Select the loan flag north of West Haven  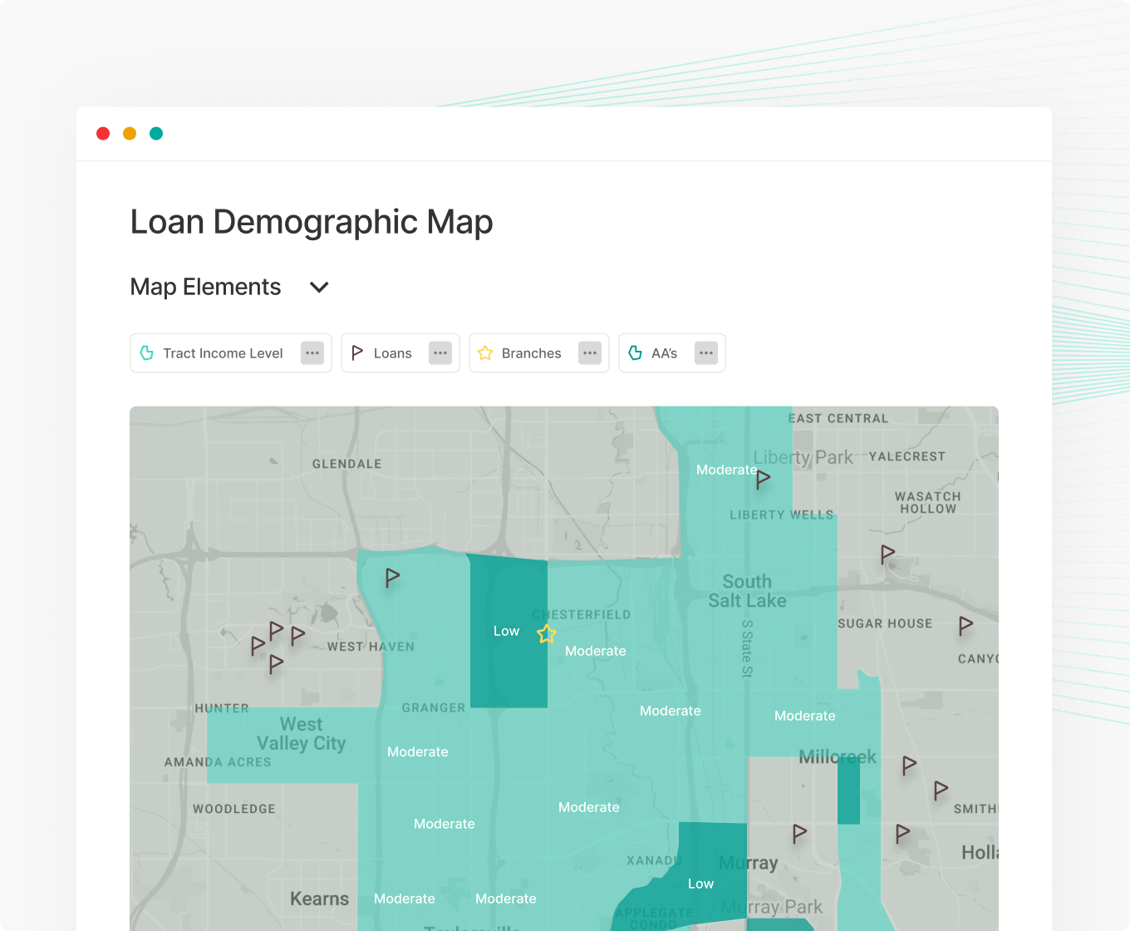[x=392, y=577]
